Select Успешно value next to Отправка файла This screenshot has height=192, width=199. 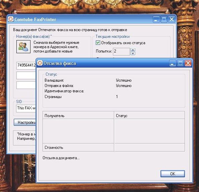coord(124,86)
